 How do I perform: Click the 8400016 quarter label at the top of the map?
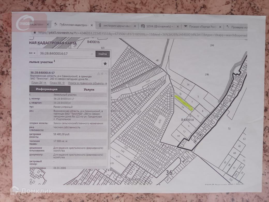(93, 42)
